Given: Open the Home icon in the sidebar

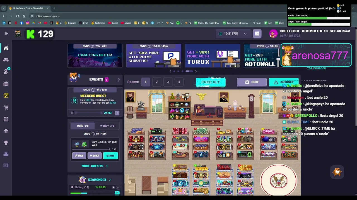Looking at the screenshot, I should (x=6, y=48).
